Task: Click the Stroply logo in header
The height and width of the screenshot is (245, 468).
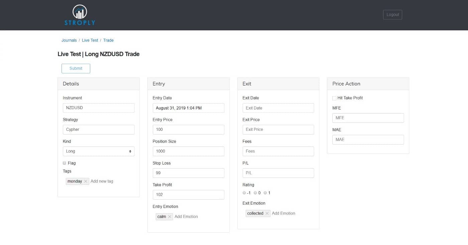Action: (x=80, y=15)
